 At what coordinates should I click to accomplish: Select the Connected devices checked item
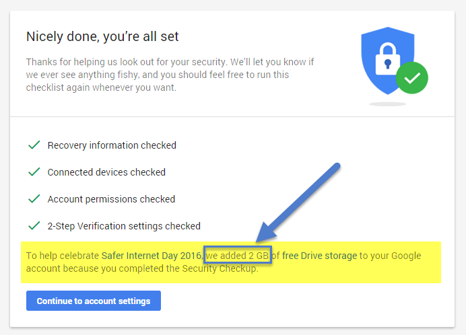[x=106, y=172]
